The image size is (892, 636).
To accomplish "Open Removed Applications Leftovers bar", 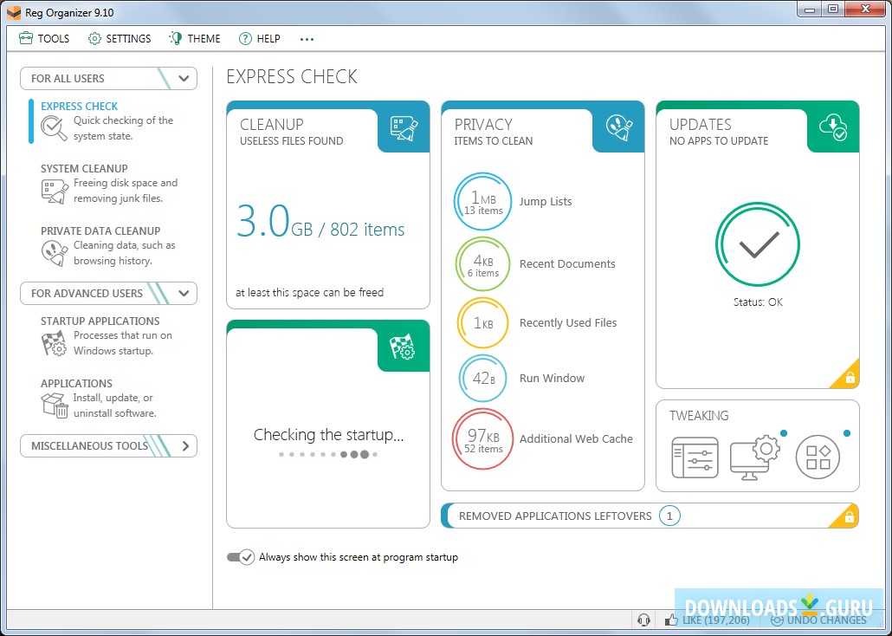I will (x=554, y=516).
